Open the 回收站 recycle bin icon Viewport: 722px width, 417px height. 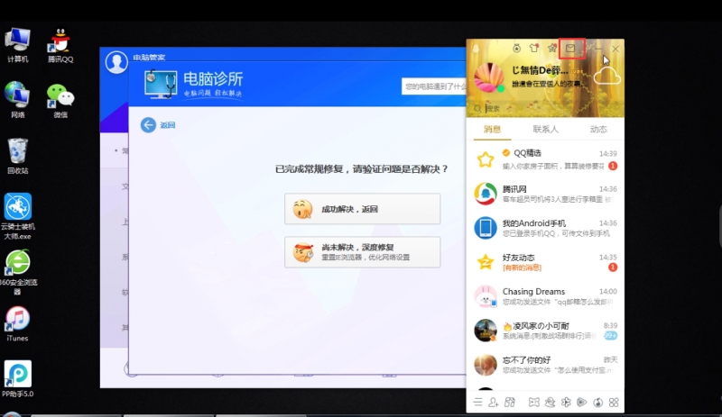(17, 156)
